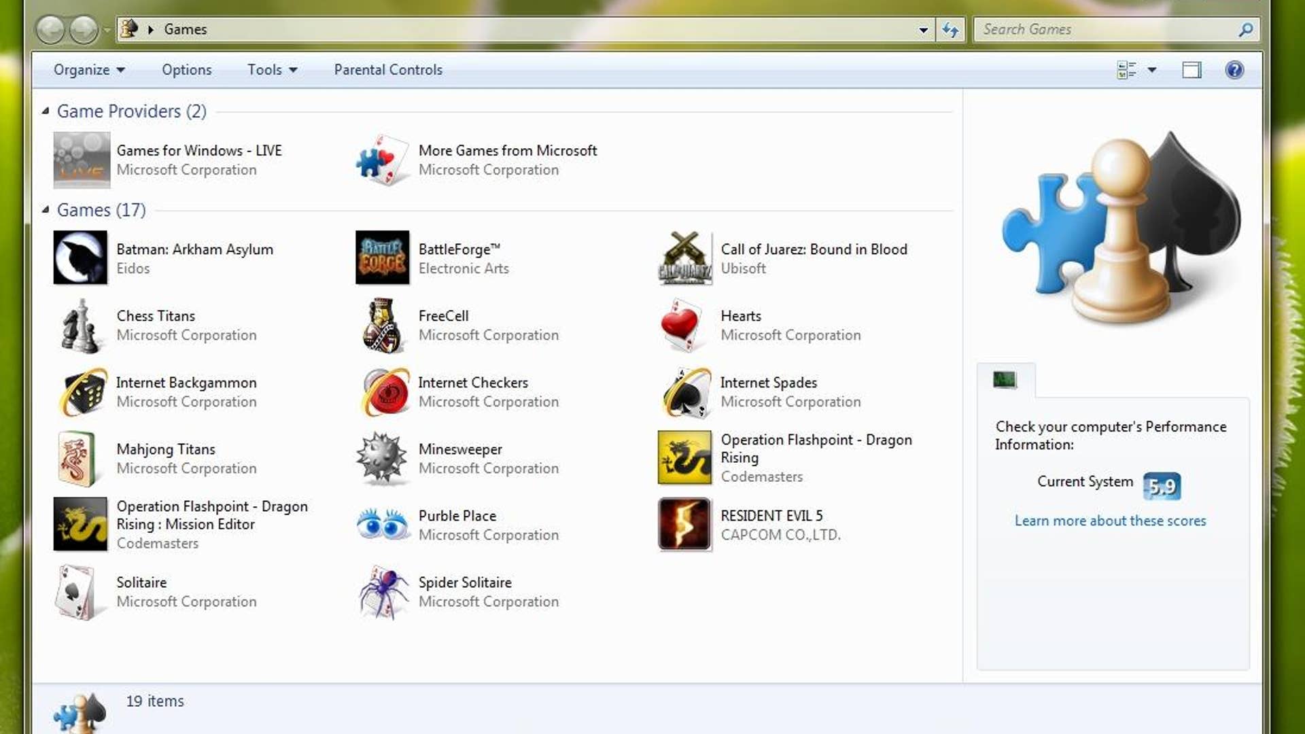Open Batman: Arkham Asylum
The width and height of the screenshot is (1305, 734).
[194, 249]
